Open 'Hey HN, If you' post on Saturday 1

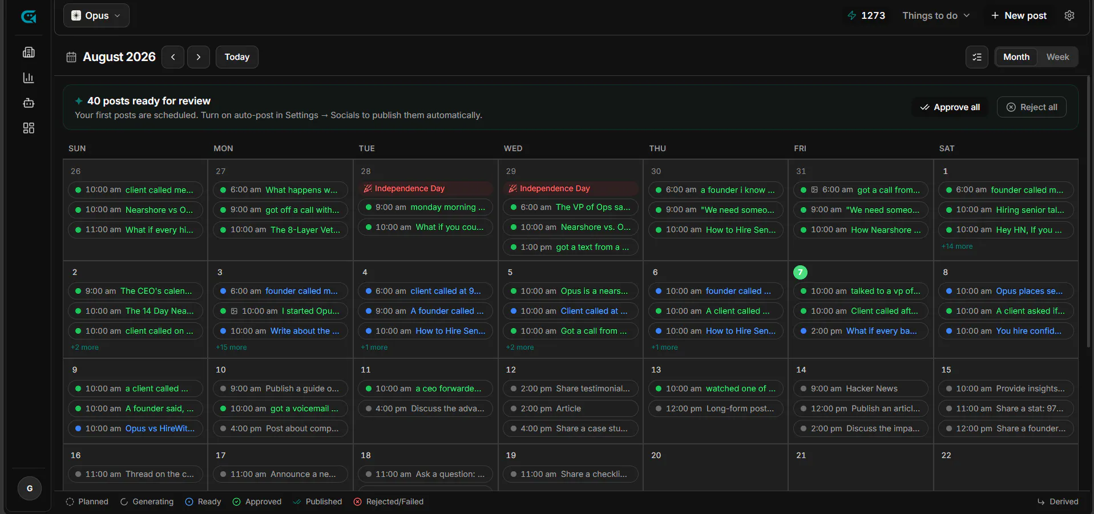pyautogui.click(x=1006, y=230)
